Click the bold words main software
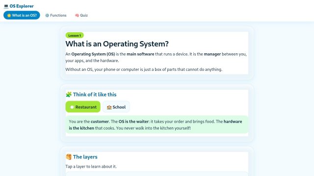 coord(140,54)
